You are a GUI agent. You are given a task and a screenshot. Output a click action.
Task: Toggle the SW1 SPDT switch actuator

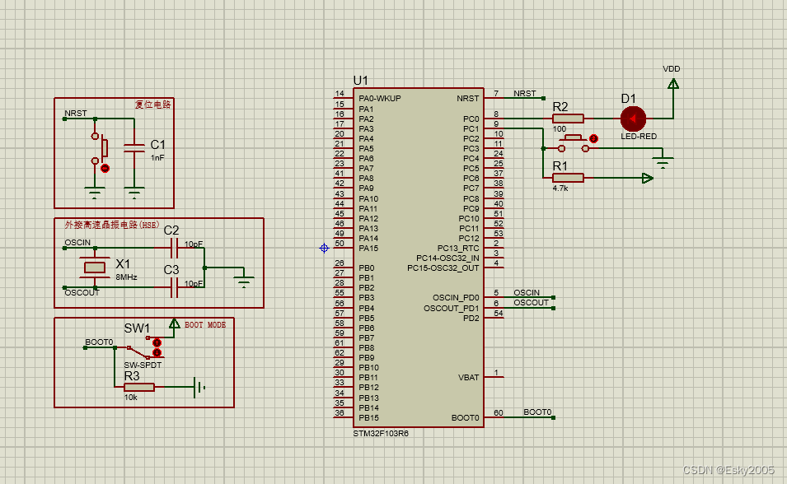coord(157,347)
